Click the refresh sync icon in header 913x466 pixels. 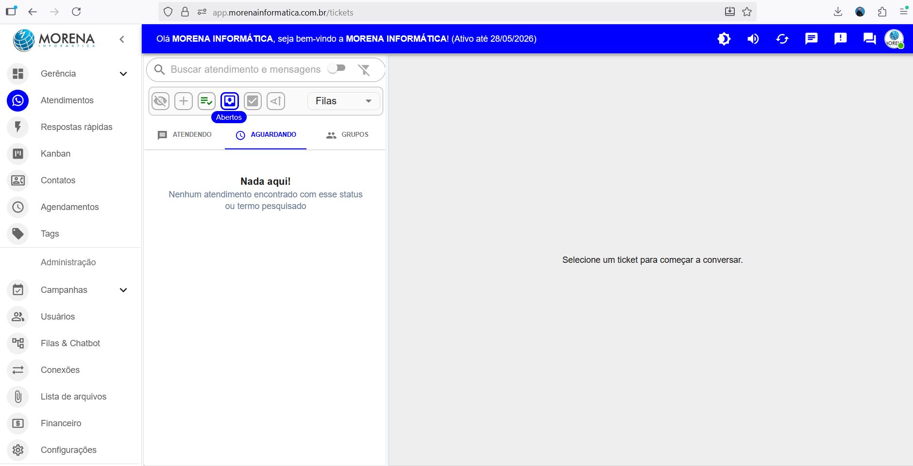[782, 39]
